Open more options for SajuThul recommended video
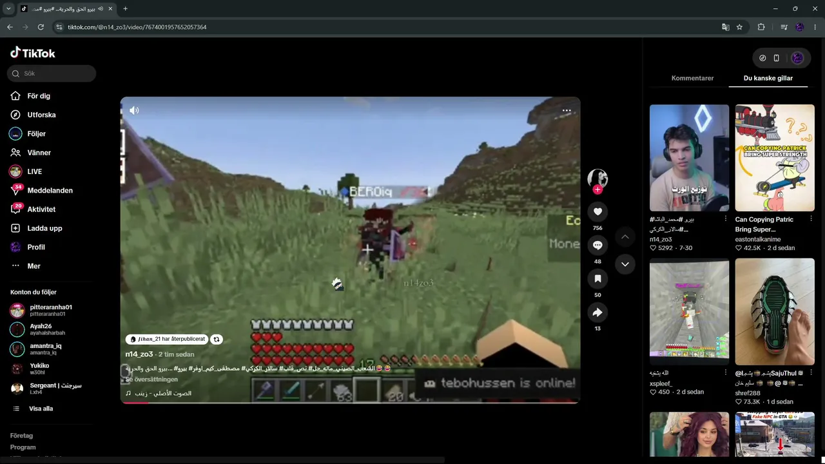The height and width of the screenshot is (464, 825). pos(811,372)
